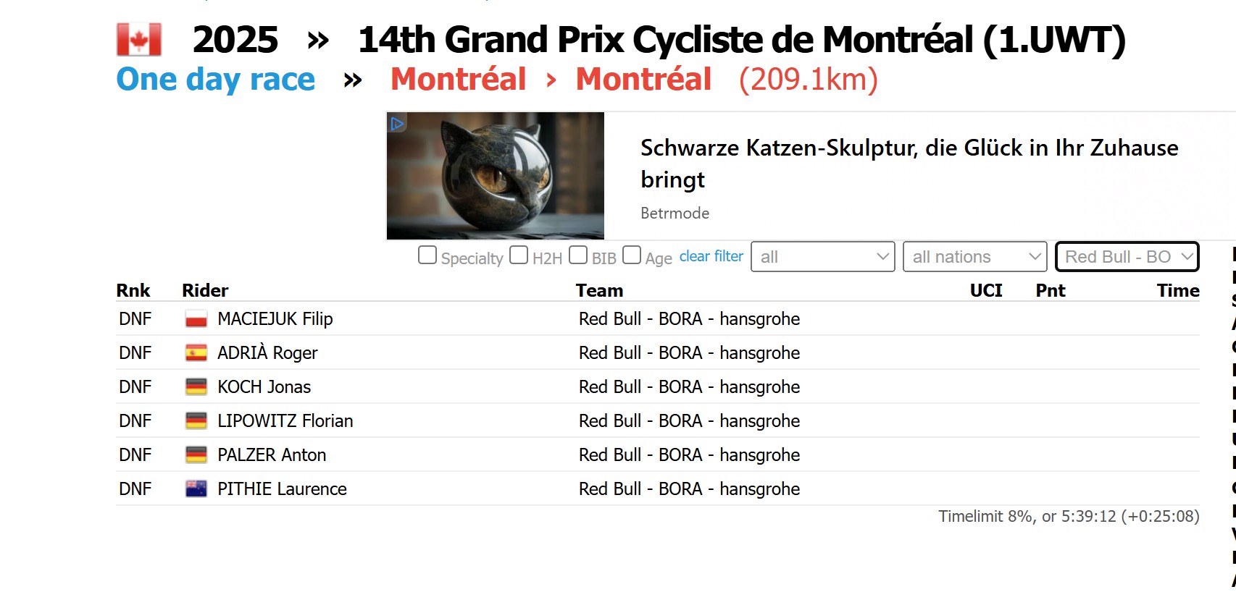Click the Canada flag icon
Screen dimensions: 1236x592
(x=139, y=40)
